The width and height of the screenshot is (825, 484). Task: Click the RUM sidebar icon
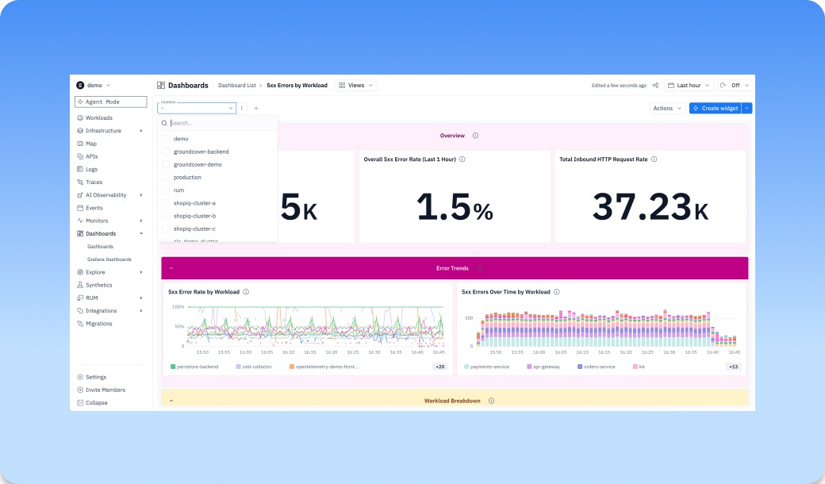pos(80,298)
